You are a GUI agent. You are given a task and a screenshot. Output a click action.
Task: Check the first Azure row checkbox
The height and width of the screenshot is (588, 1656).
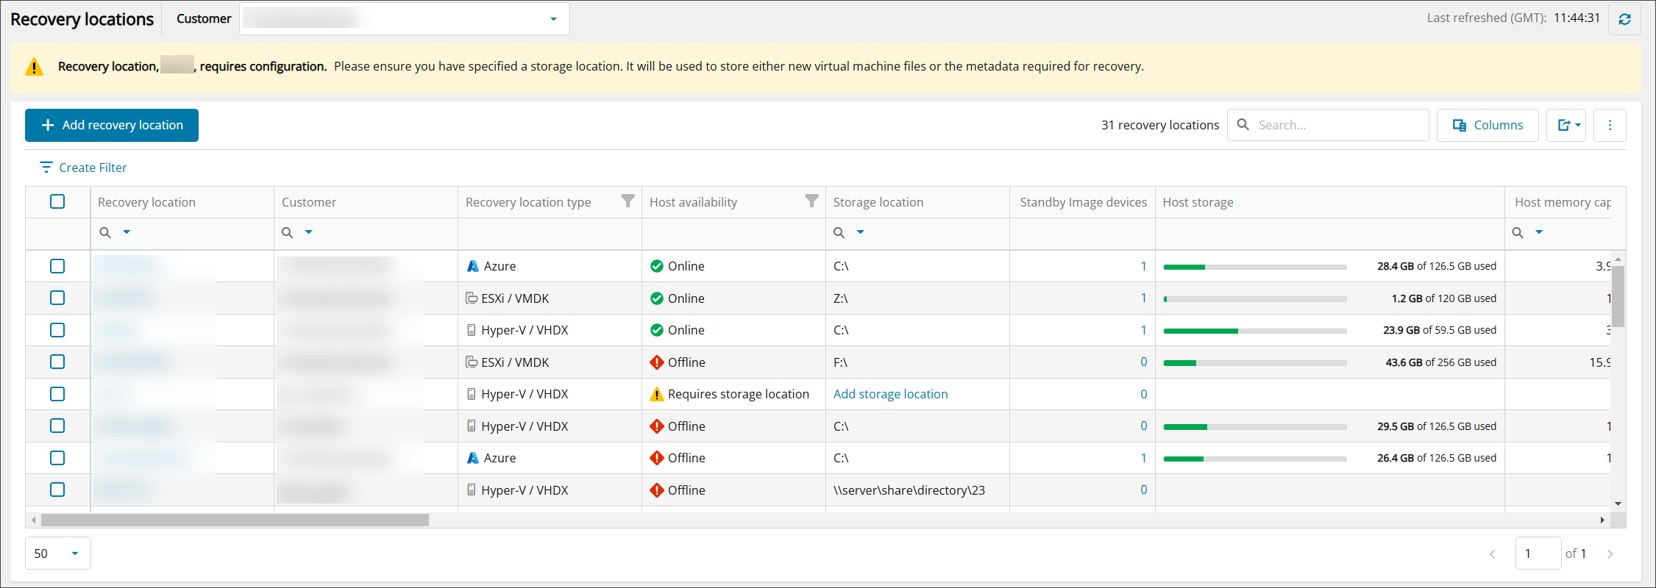pyautogui.click(x=57, y=266)
